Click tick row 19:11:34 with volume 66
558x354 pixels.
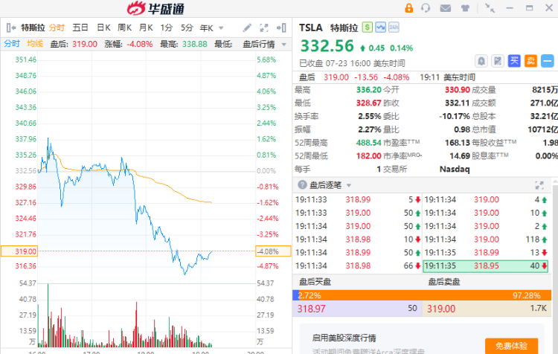(x=357, y=265)
